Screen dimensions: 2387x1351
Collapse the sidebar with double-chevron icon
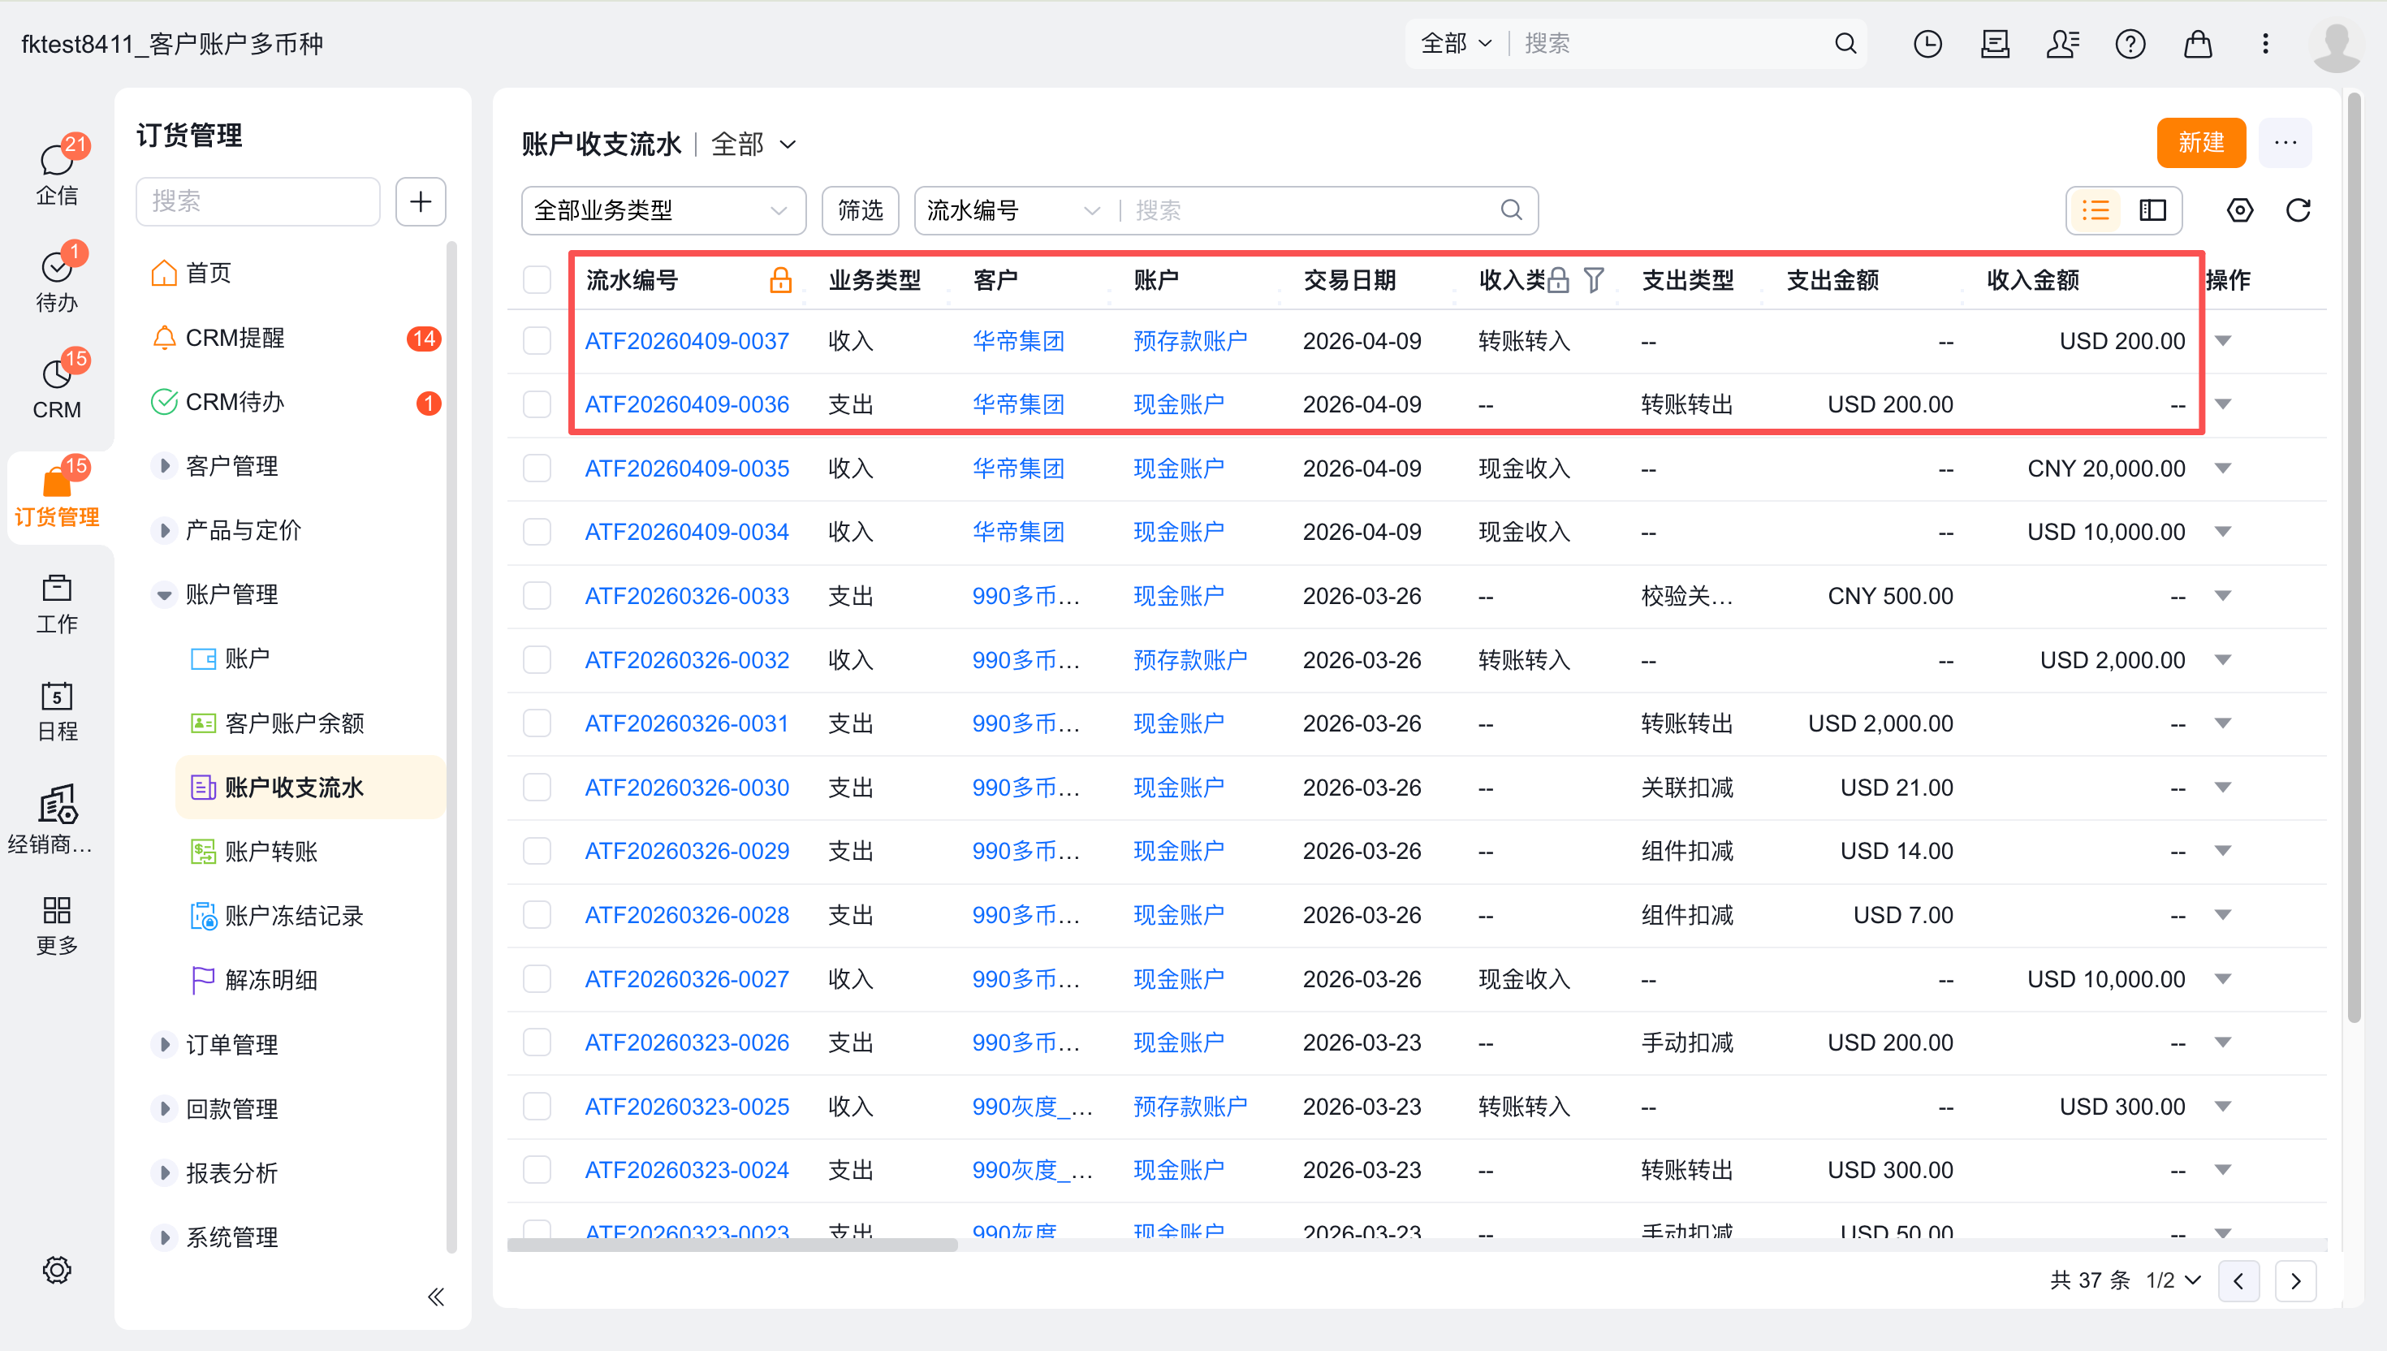coord(435,1297)
